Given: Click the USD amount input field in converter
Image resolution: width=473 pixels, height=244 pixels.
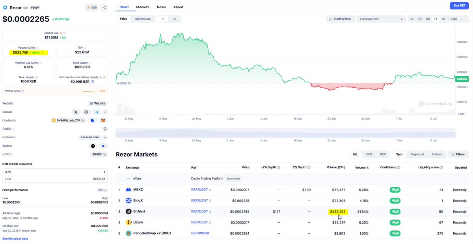Looking at the screenshot, I should (55, 179).
